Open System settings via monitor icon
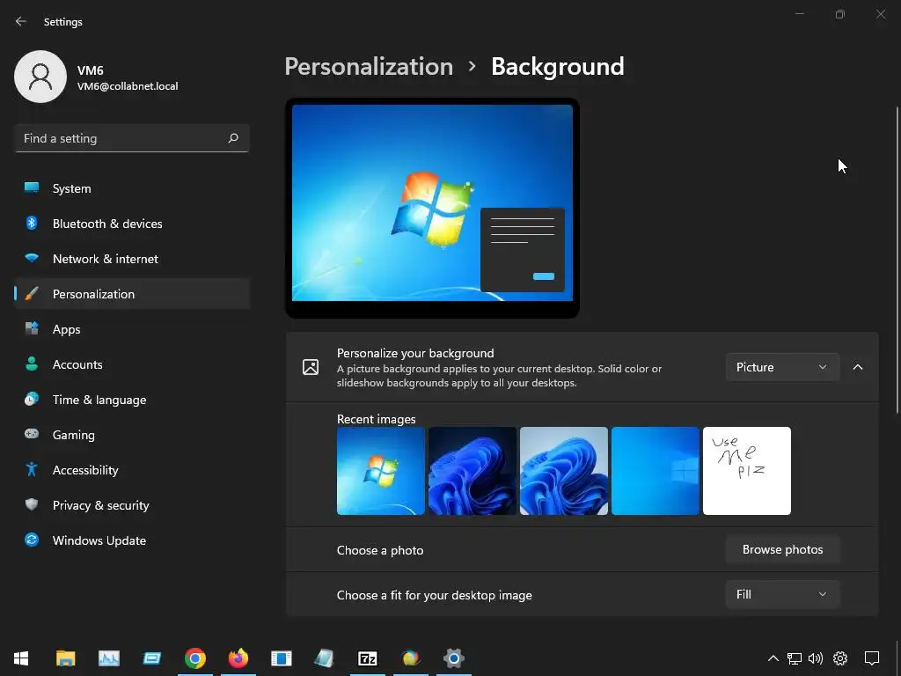 coord(32,188)
